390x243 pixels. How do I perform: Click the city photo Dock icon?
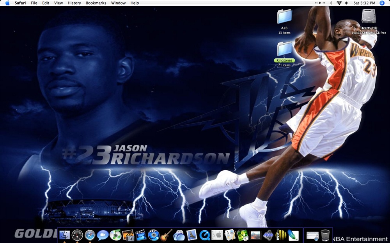(255, 235)
